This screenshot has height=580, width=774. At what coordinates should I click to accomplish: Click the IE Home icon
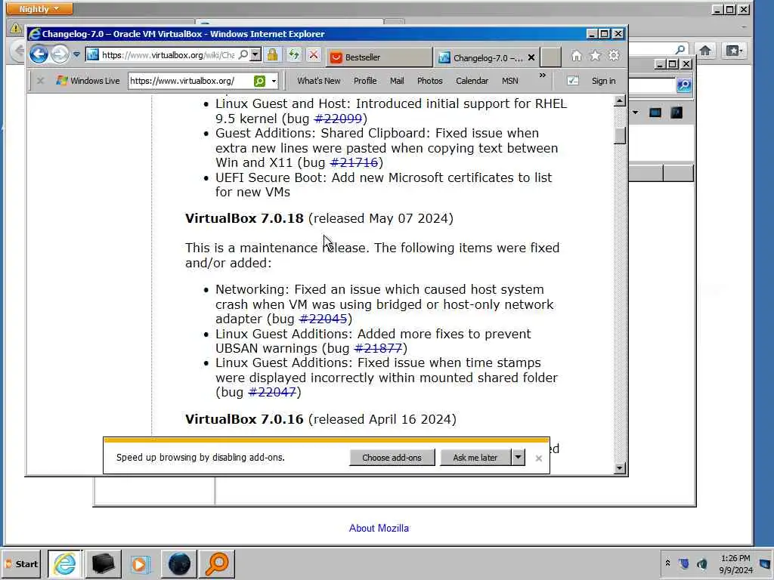[576, 56]
